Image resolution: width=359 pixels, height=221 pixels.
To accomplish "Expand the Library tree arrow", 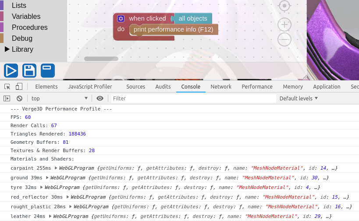I will click(x=7, y=49).
